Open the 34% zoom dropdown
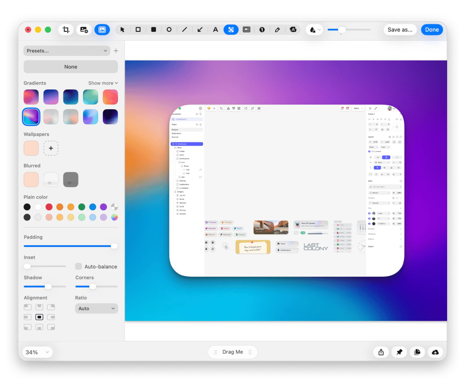This screenshot has width=465, height=385. pyautogui.click(x=38, y=352)
